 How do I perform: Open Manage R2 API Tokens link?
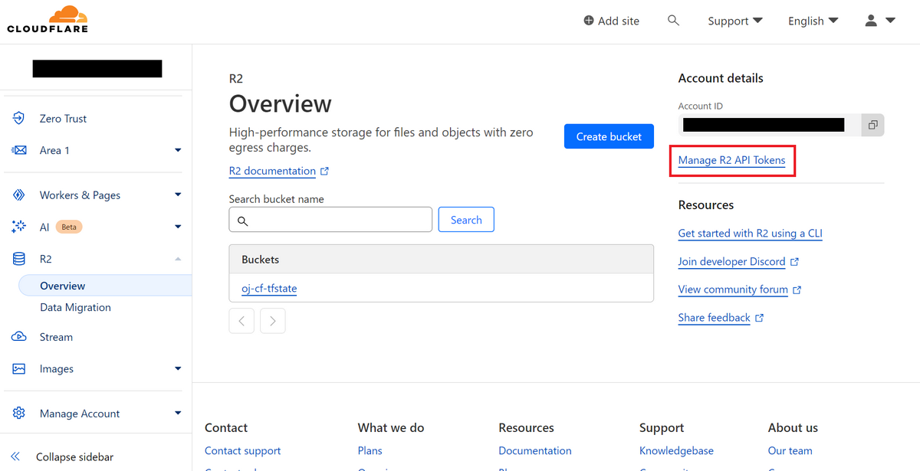[731, 161]
